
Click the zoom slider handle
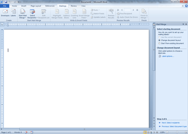[x=177, y=132]
